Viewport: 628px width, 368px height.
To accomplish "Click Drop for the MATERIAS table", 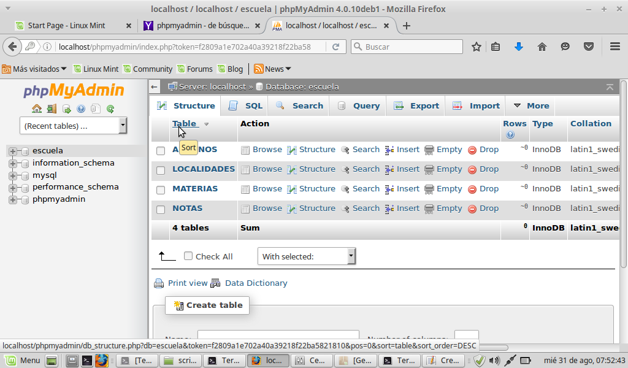I will (483, 189).
